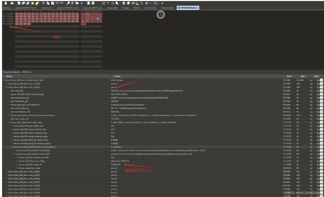
Task: Click the Size column header
Action: click(x=303, y=76)
